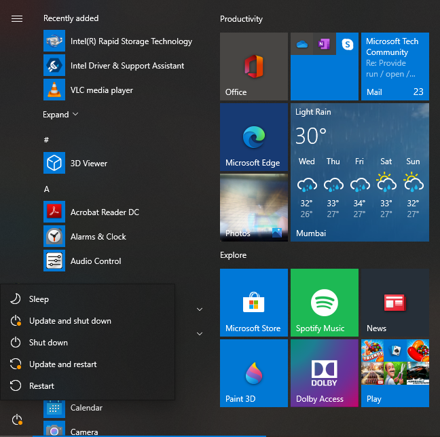Click the Recently added heading

point(71,18)
